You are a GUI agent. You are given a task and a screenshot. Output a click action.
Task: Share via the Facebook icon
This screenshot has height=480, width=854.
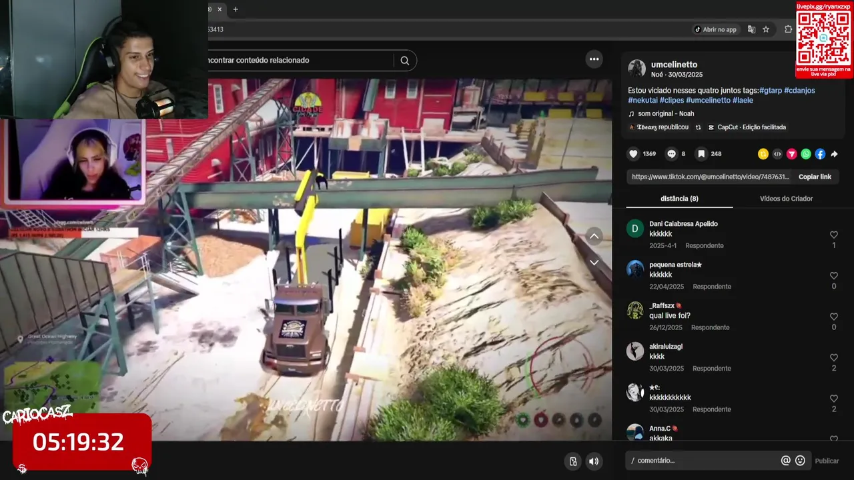point(820,154)
